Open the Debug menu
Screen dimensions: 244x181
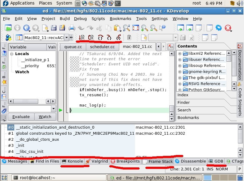[x=80, y=18]
